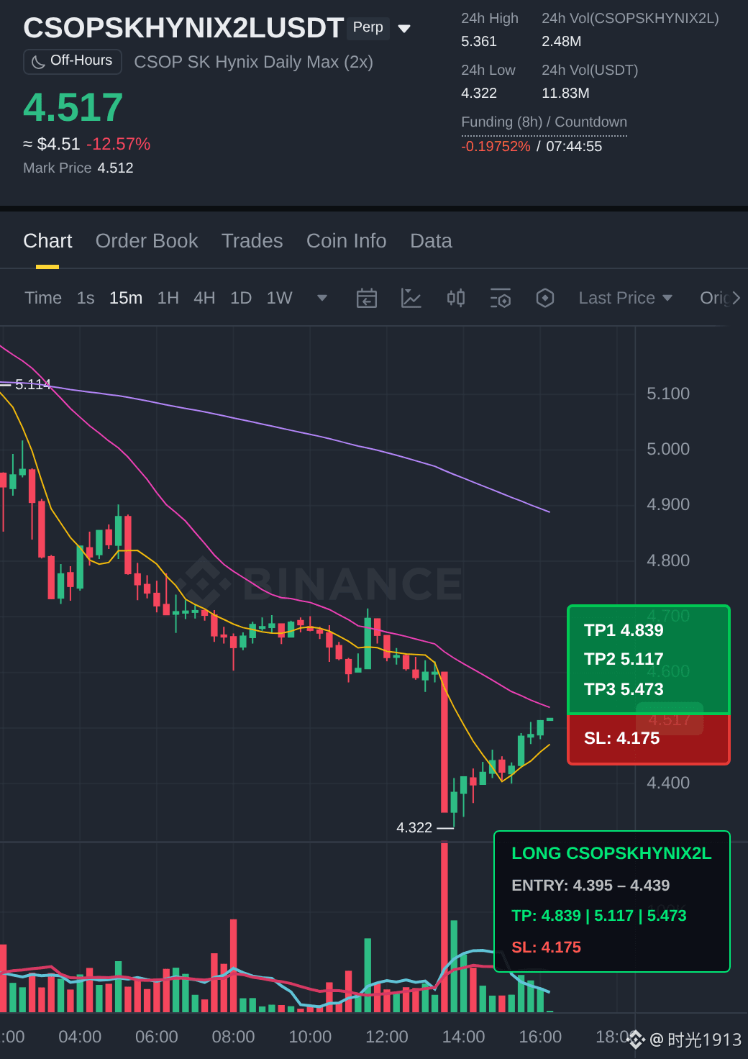Tap the Perp contract badge

pos(368,27)
